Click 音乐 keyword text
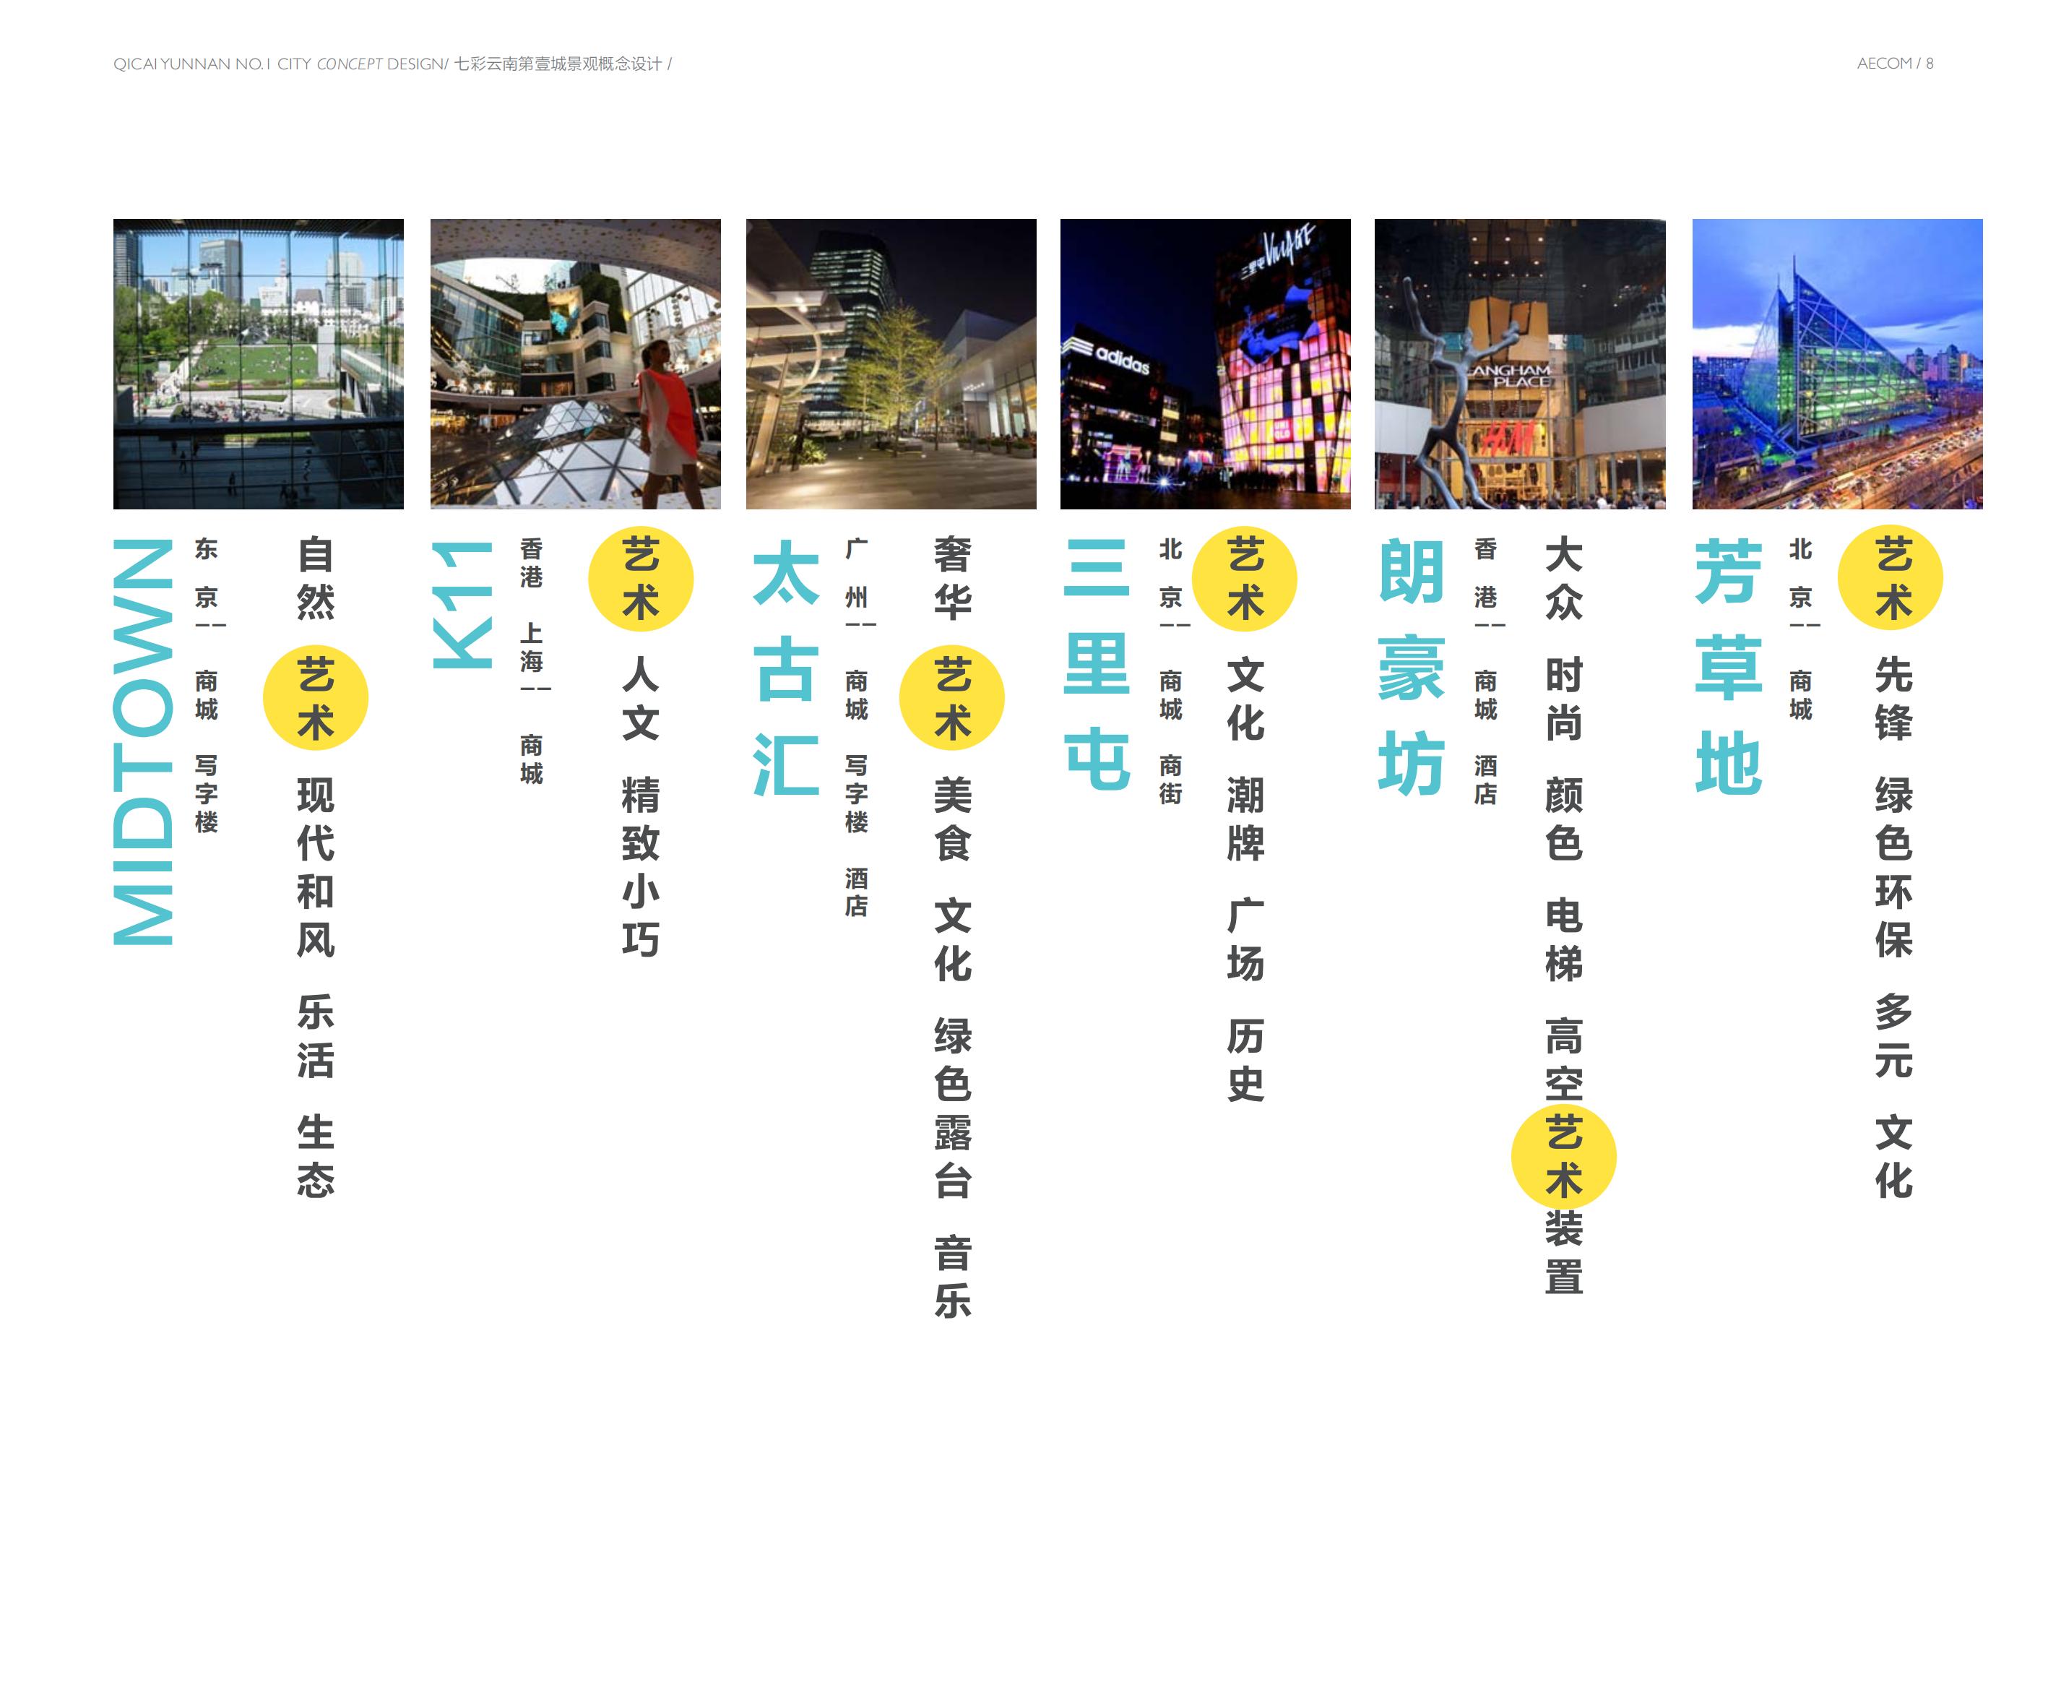The height and width of the screenshot is (1690, 2048). tap(952, 1276)
